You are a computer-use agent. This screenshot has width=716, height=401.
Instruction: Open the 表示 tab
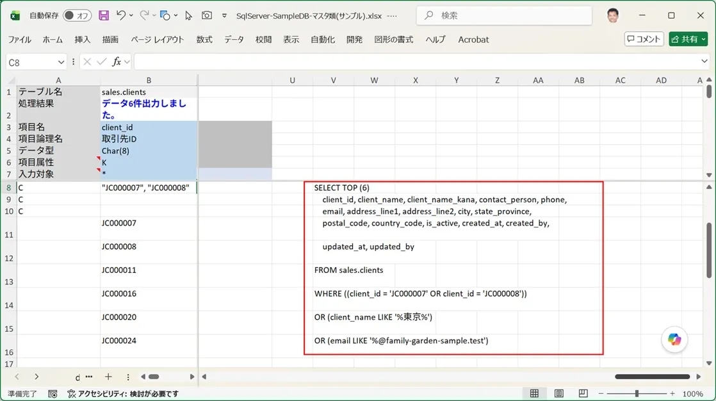point(291,40)
